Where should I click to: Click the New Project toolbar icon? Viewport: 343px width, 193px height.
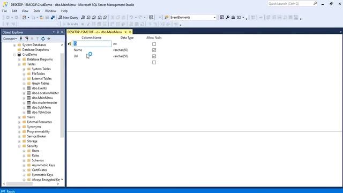[x=24, y=18]
